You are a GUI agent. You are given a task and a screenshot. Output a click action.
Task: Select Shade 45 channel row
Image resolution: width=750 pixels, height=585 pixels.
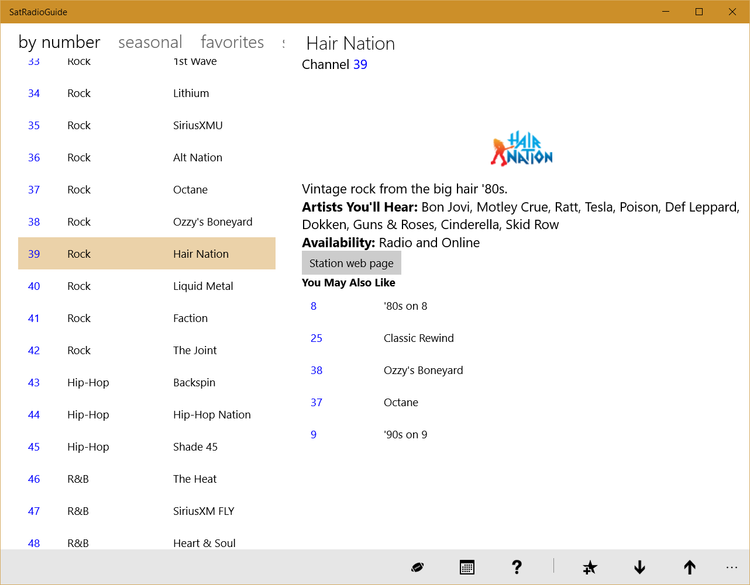pos(147,446)
